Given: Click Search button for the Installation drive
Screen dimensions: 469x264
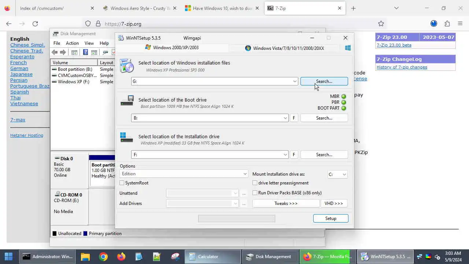Looking at the screenshot, I should 324,155.
